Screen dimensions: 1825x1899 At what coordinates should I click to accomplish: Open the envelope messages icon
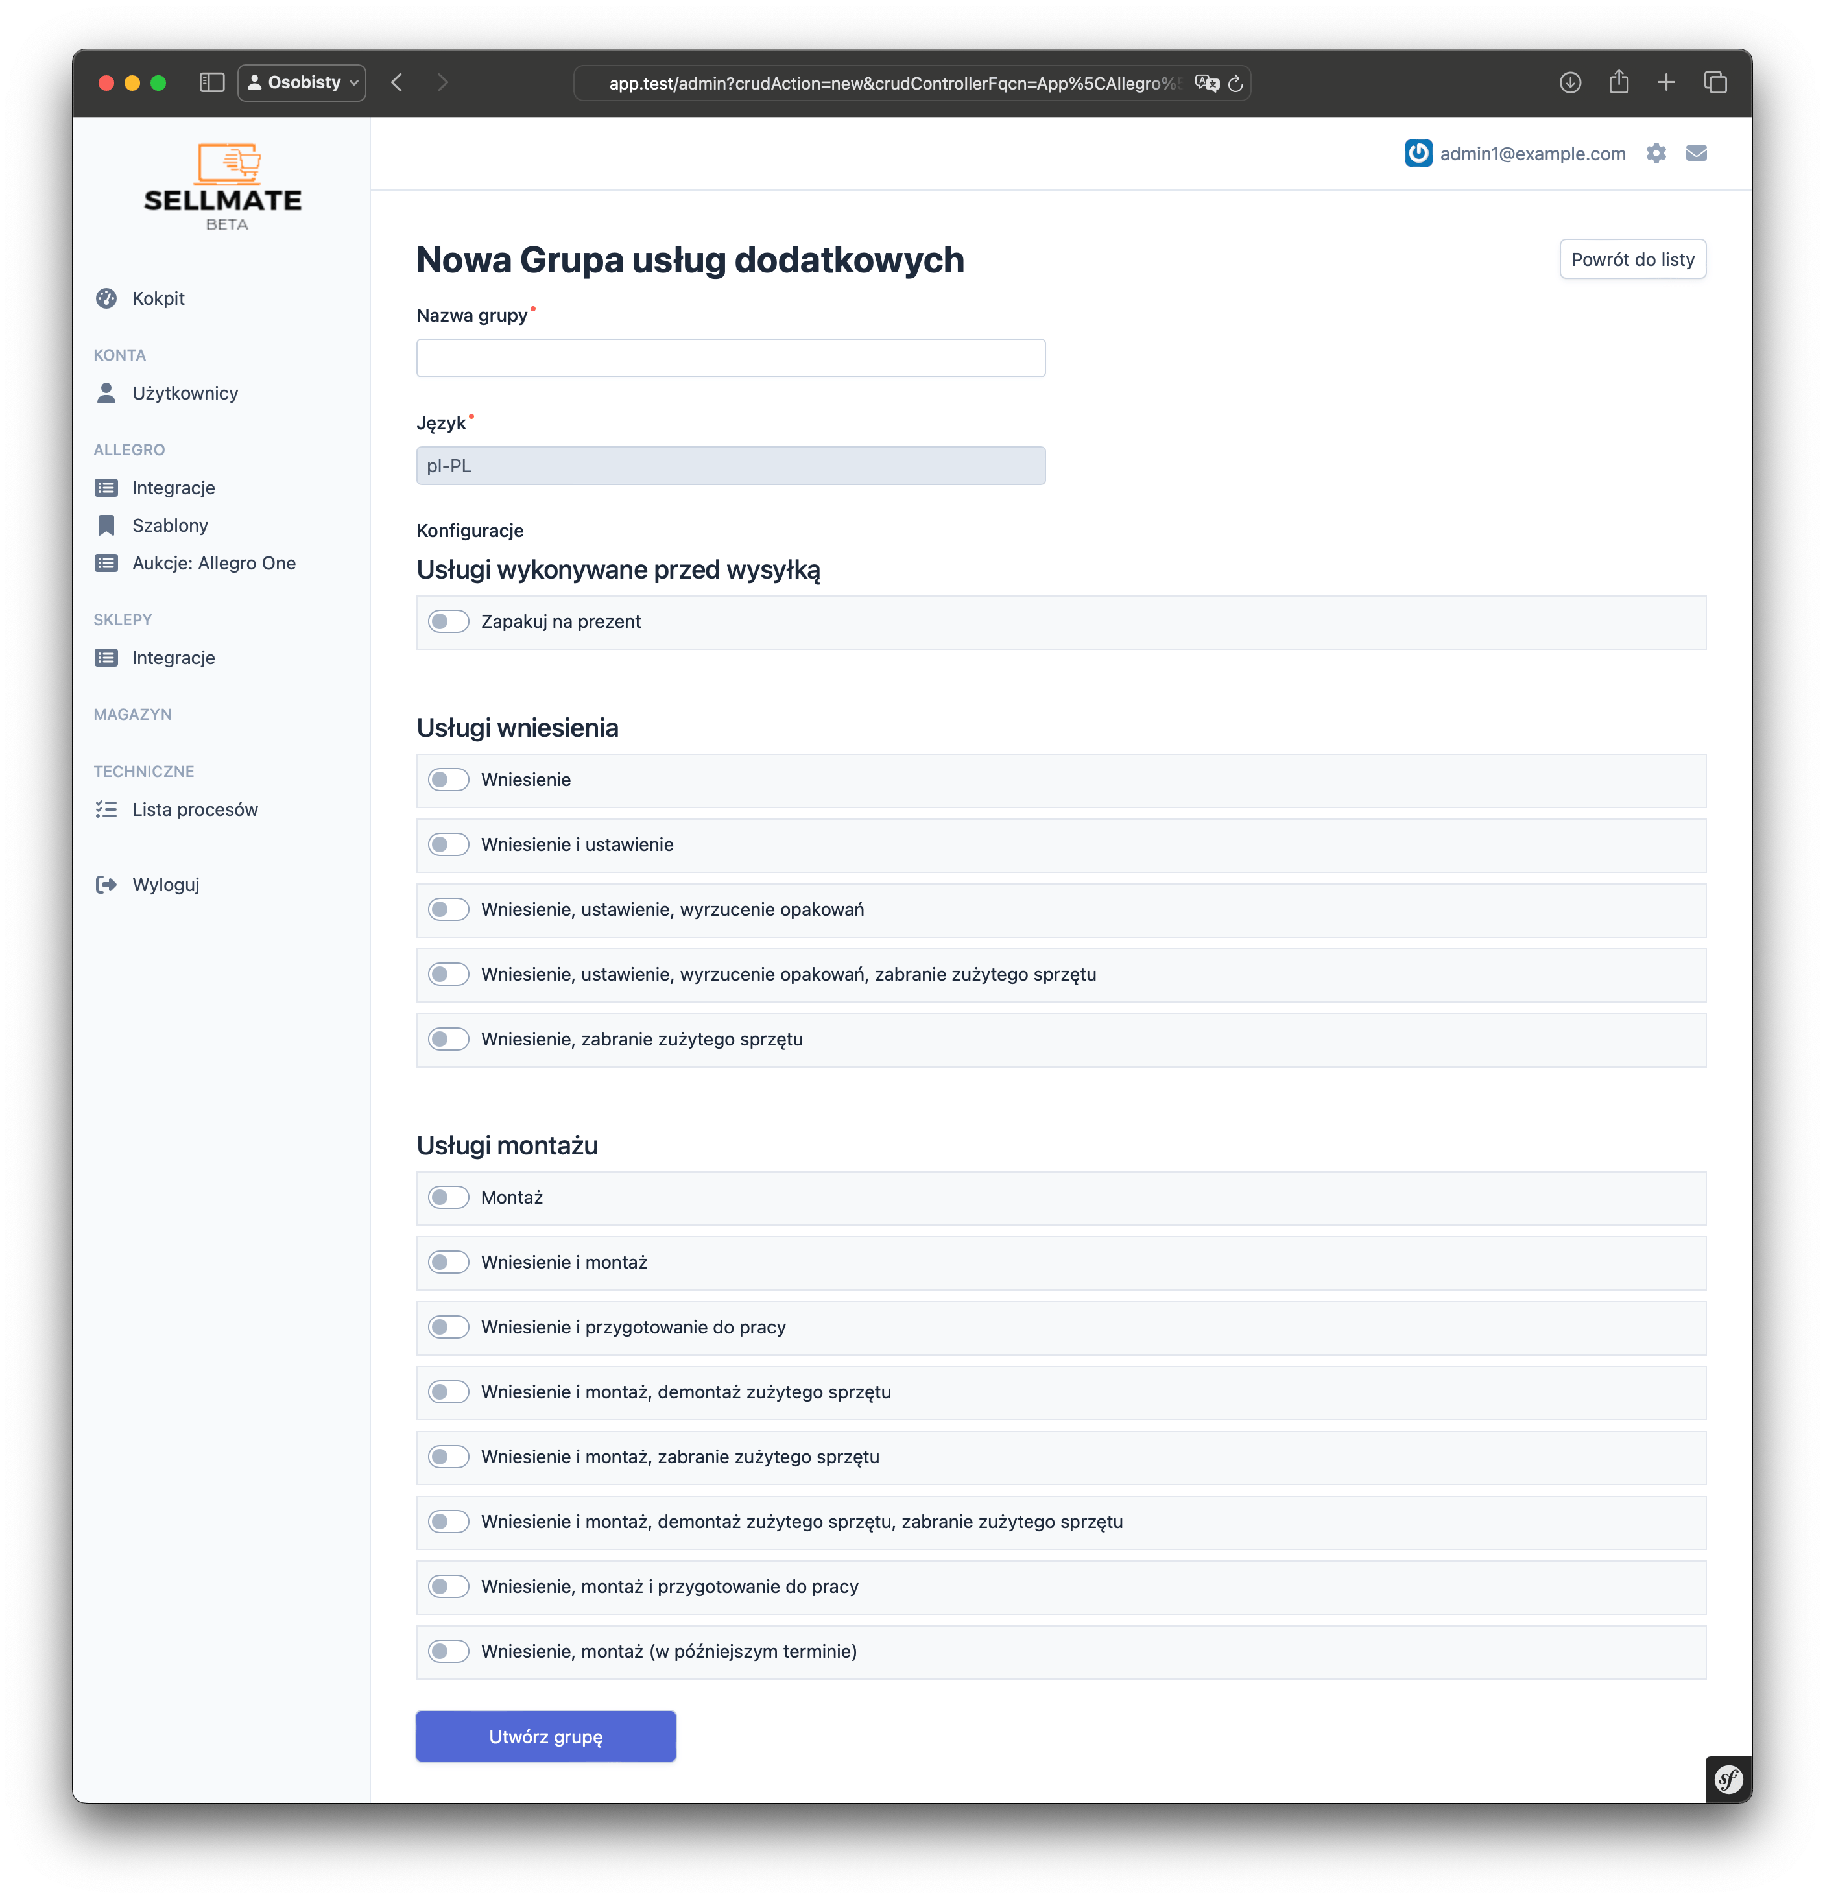click(1696, 154)
